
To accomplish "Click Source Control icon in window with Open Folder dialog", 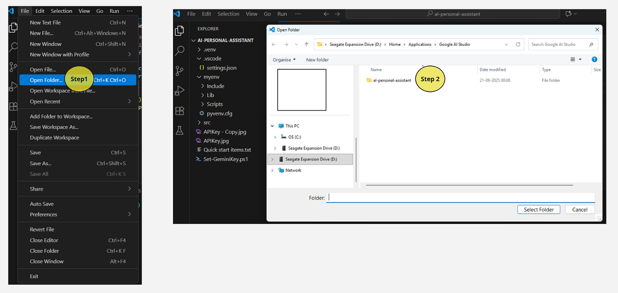I will [x=180, y=71].
